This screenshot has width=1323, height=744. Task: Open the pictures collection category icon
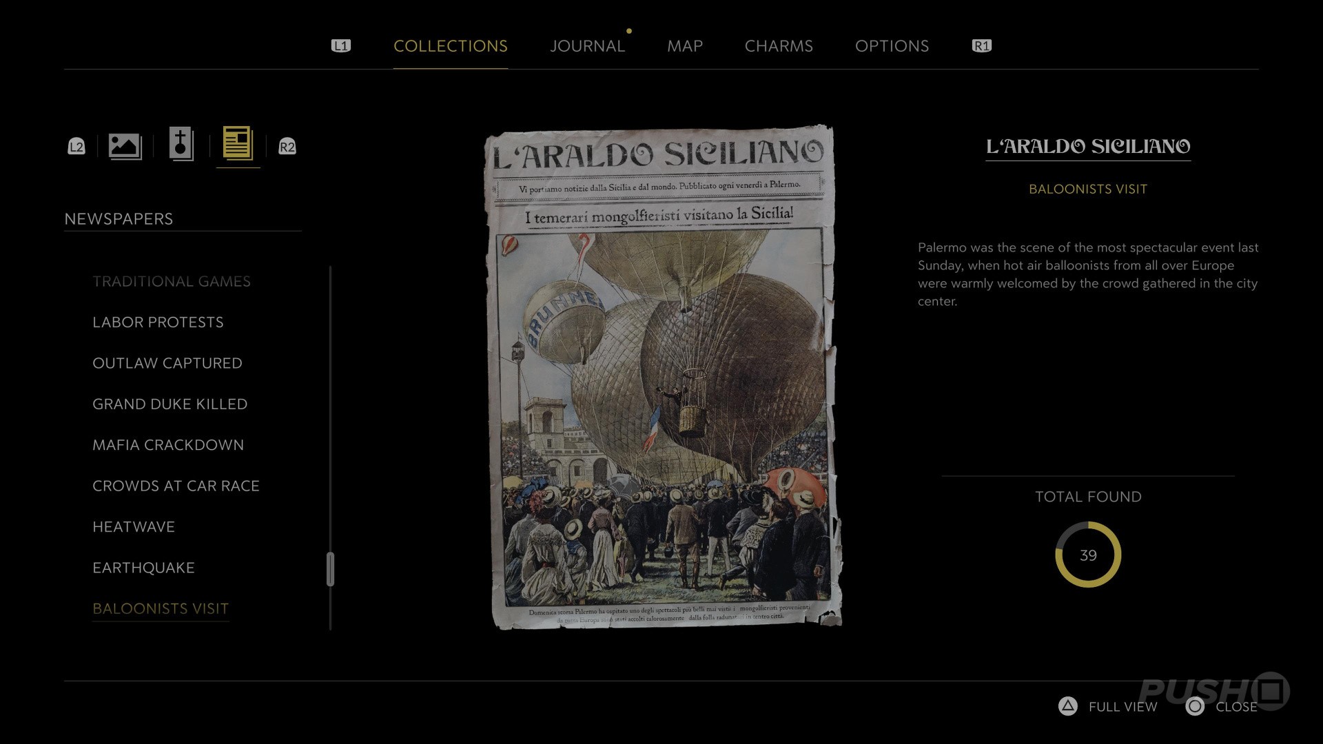point(125,146)
